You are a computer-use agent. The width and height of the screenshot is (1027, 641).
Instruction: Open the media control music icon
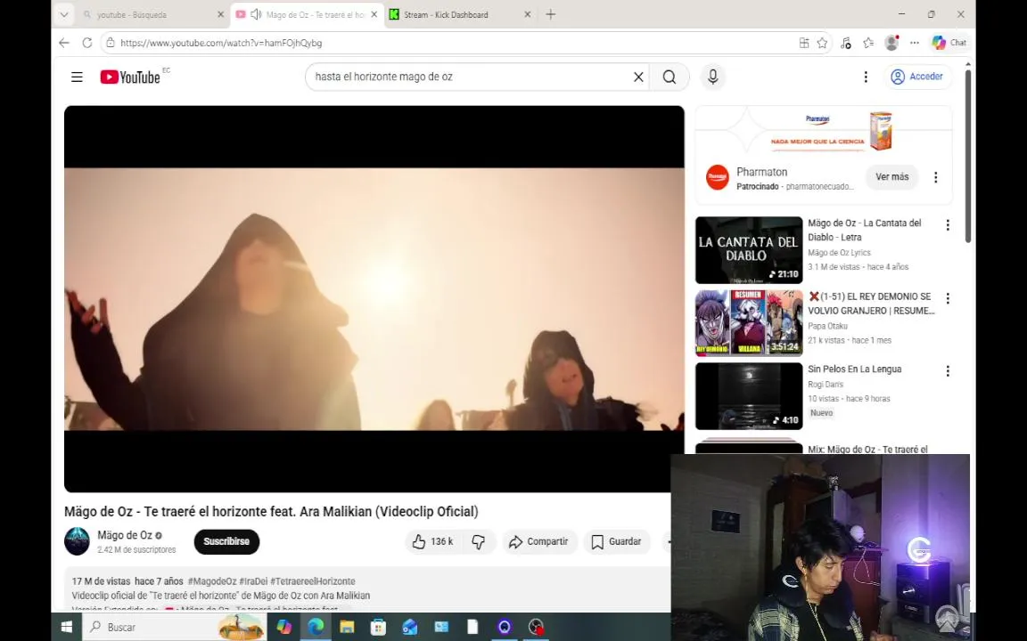[845, 43]
